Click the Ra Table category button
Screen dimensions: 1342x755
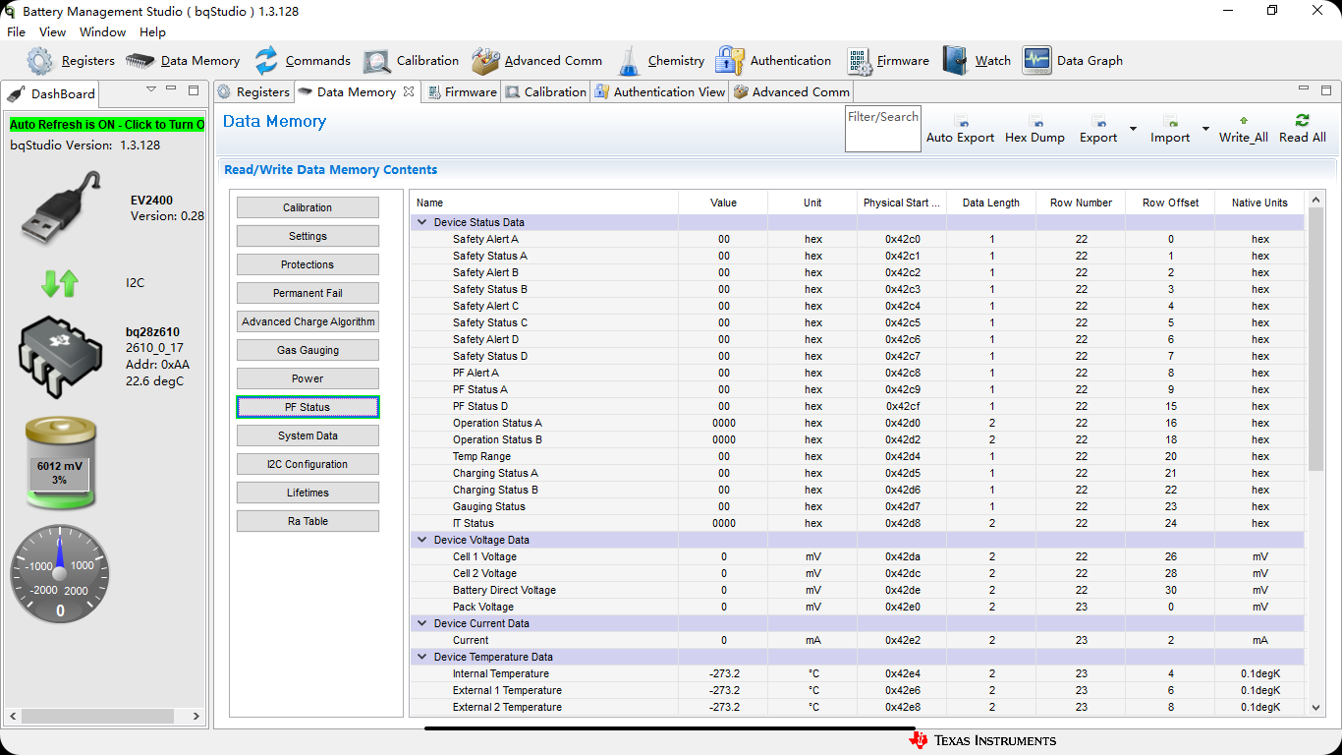coord(308,522)
